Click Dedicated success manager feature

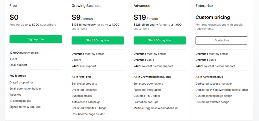click(x=213, y=84)
